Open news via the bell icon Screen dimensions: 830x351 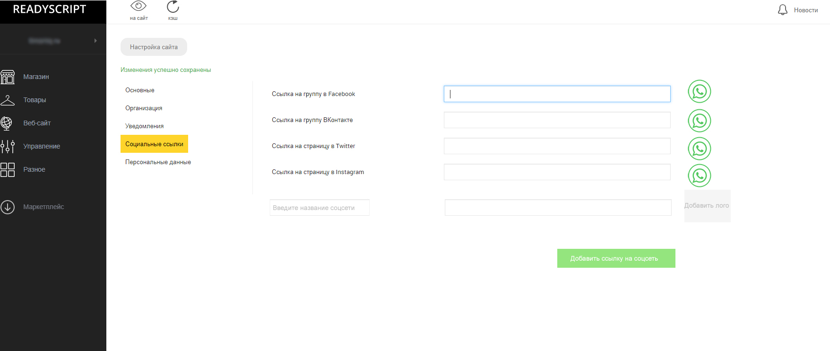[783, 10]
